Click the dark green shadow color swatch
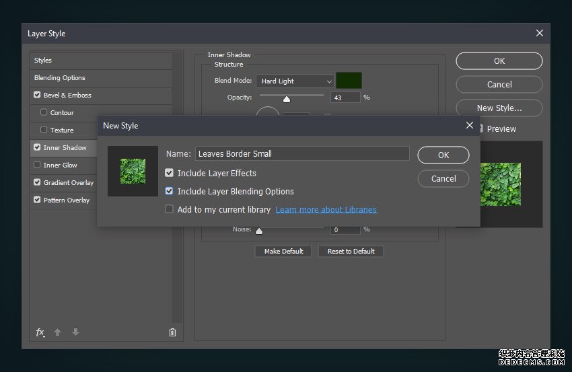 point(349,81)
